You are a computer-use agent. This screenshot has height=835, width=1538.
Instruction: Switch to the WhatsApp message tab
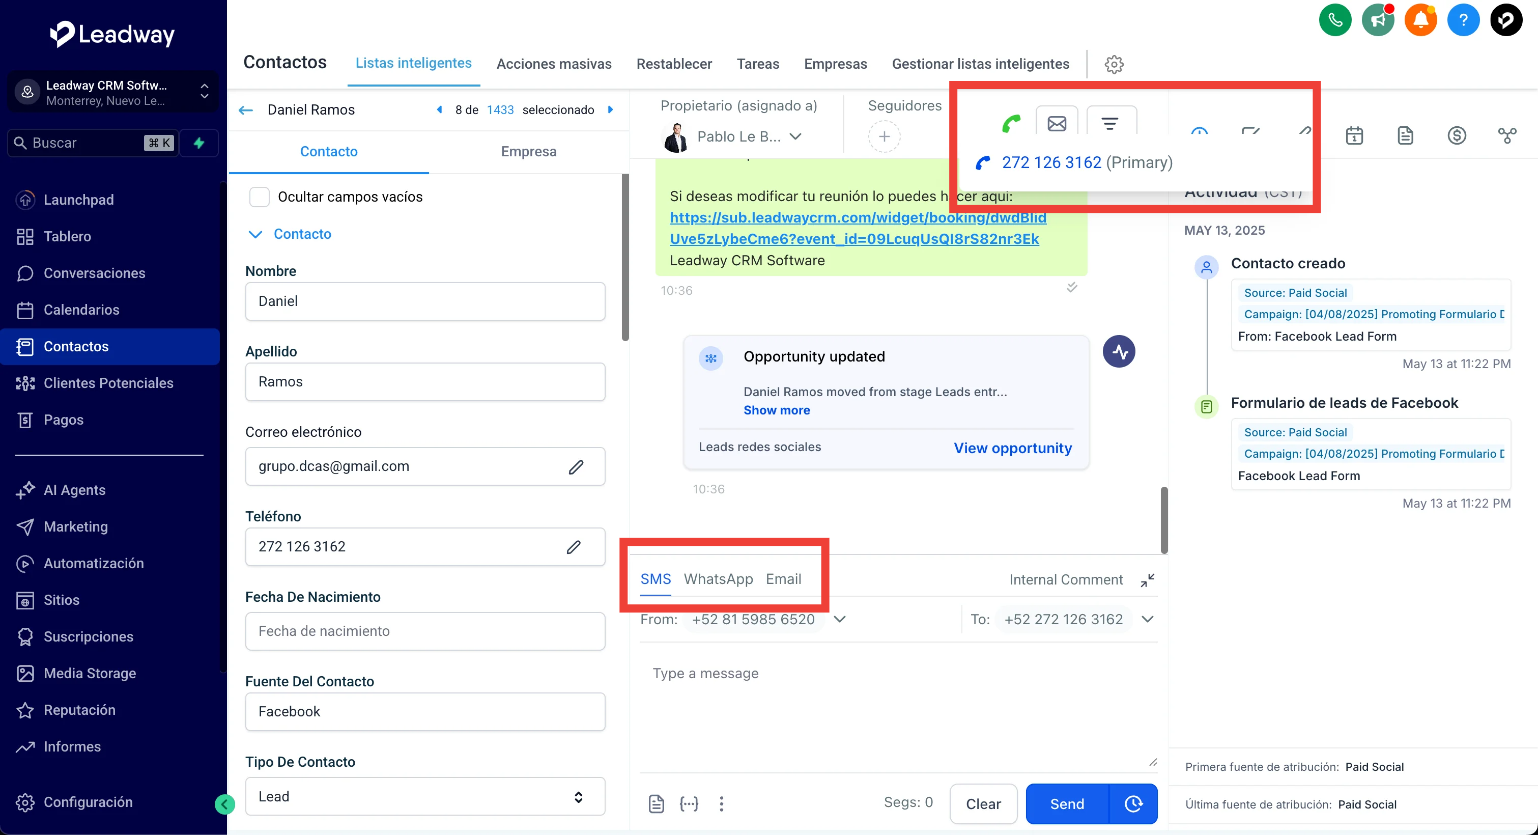(718, 579)
